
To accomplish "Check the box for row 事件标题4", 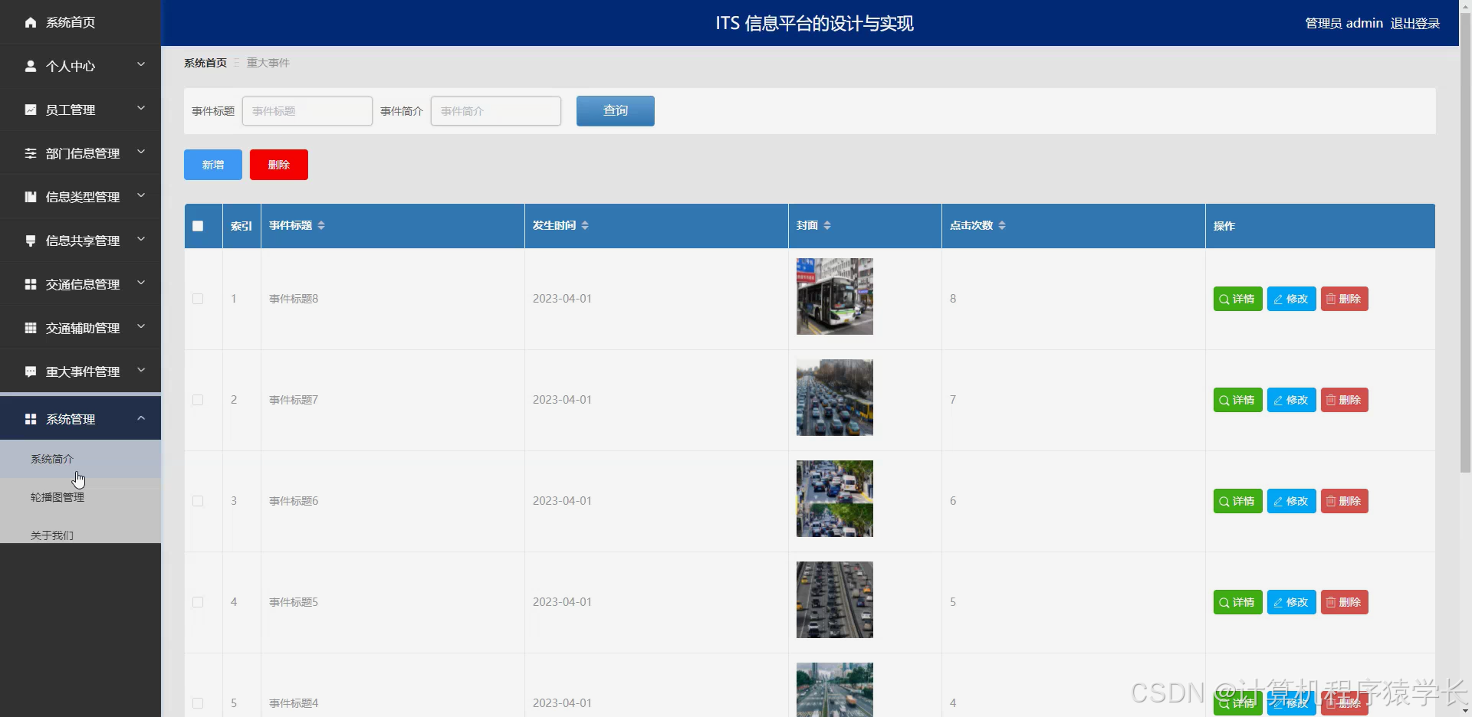I will pyautogui.click(x=198, y=703).
